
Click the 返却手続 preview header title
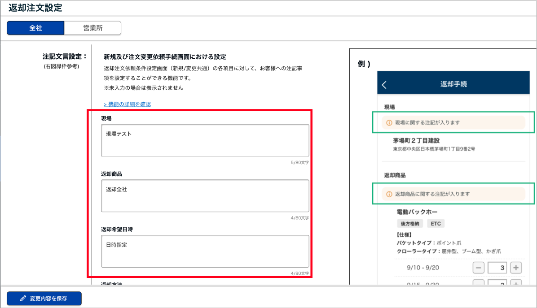tap(454, 84)
